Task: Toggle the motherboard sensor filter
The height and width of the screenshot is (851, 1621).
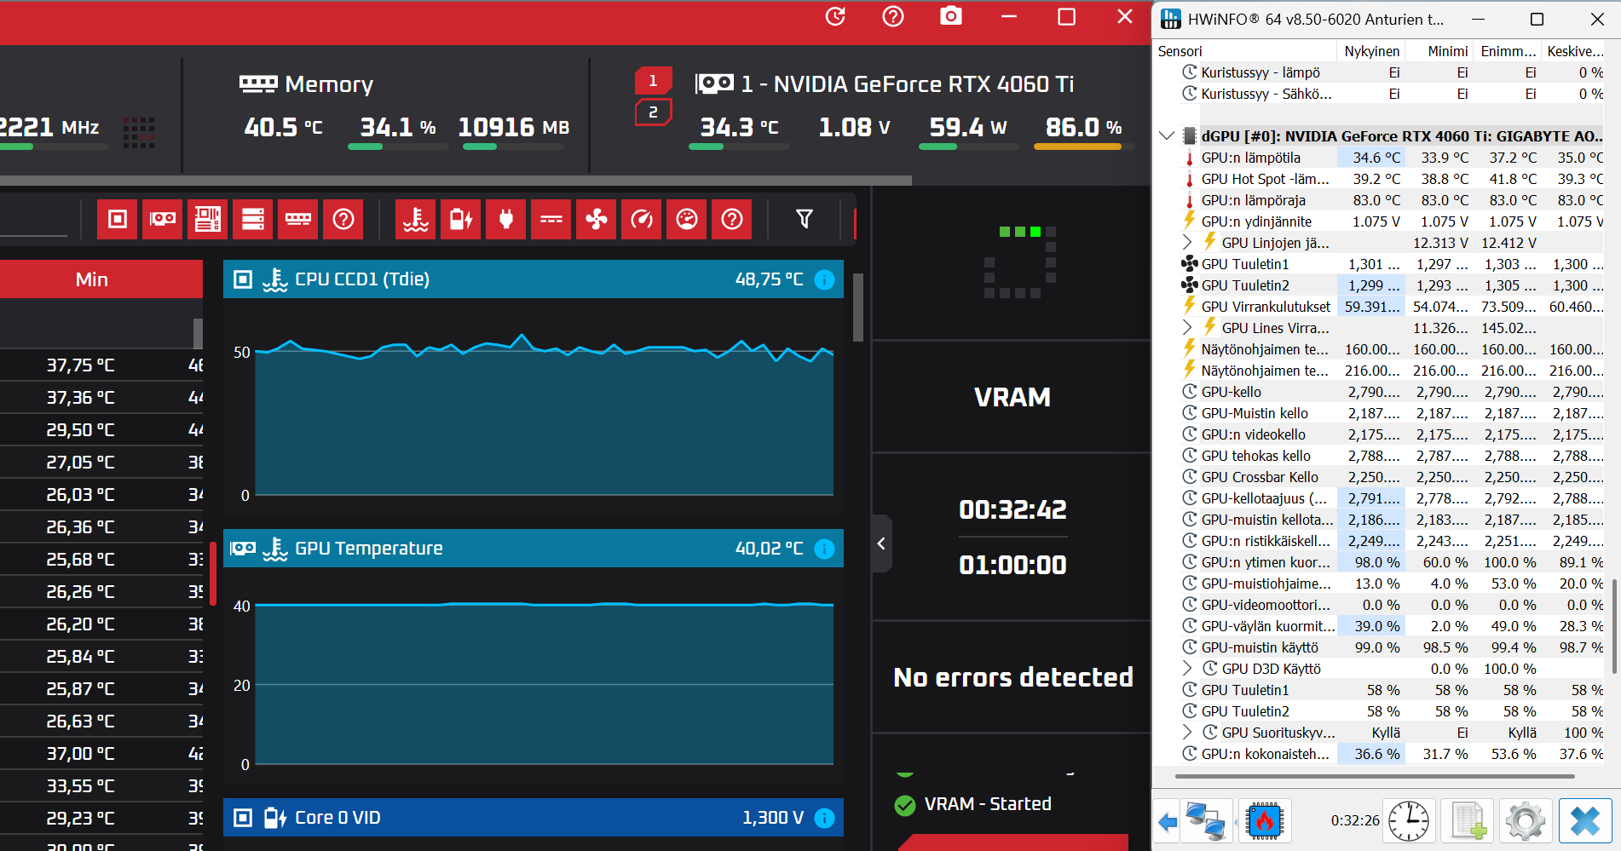Action: tap(208, 220)
